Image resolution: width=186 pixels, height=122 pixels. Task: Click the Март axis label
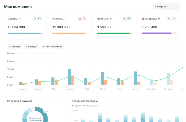click(55, 89)
